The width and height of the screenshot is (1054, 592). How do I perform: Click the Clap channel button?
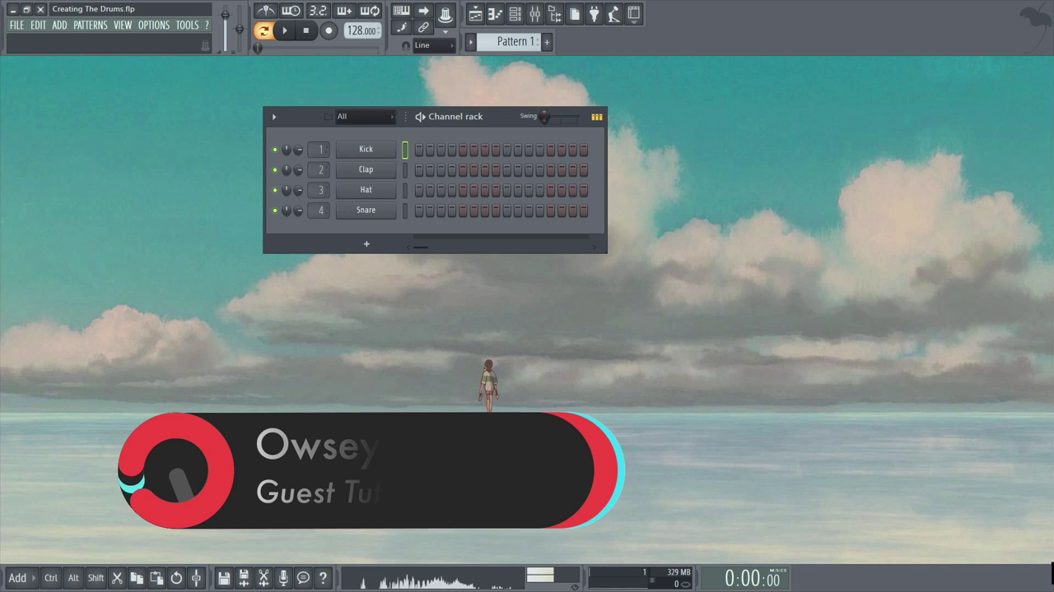tap(366, 169)
